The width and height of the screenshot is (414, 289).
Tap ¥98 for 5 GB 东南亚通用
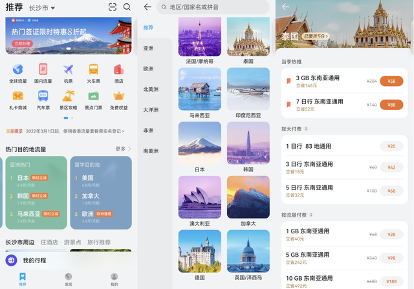coord(391,258)
